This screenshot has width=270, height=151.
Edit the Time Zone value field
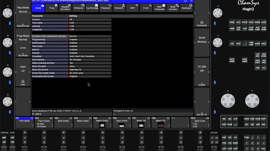click(x=90, y=23)
